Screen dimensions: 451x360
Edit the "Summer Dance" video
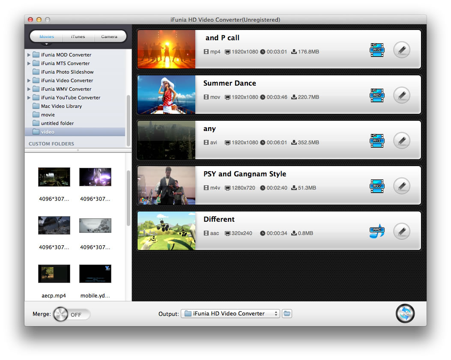pos(402,95)
